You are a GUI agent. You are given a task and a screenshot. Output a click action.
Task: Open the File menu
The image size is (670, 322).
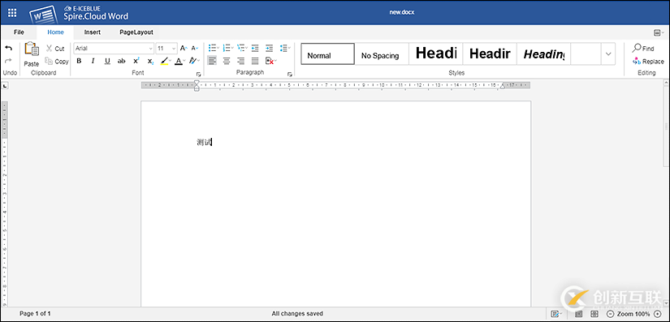[x=19, y=32]
